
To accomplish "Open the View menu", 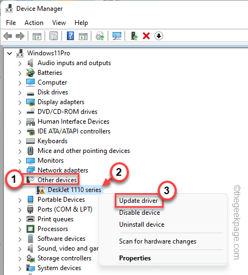I will 59,23.
